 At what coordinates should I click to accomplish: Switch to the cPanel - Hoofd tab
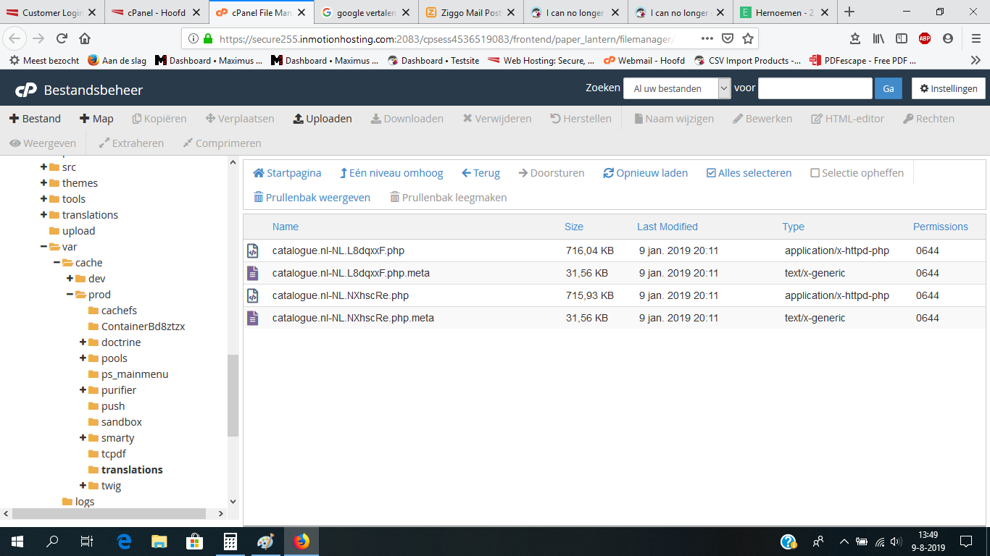tap(156, 12)
